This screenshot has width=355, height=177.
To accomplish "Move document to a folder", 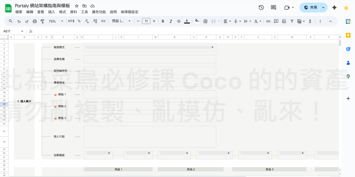I will click(85, 6).
